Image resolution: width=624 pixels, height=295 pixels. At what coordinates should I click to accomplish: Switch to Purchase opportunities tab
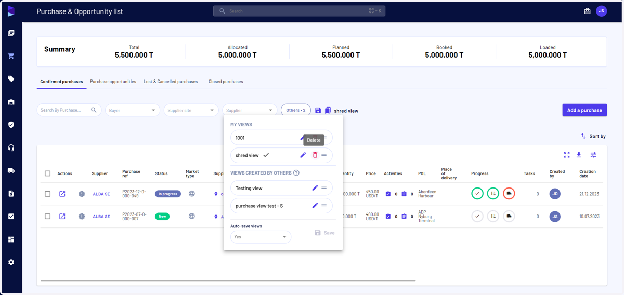tap(113, 82)
